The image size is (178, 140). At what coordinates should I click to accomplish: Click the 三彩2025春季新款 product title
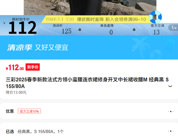click(87, 83)
